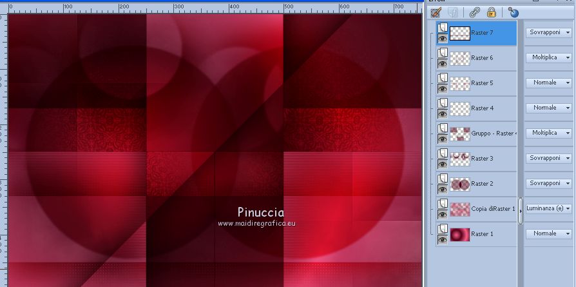The width and height of the screenshot is (576, 287).
Task: Open Moltiplica blend mode dropdown for Raster 6
Action: click(549, 57)
